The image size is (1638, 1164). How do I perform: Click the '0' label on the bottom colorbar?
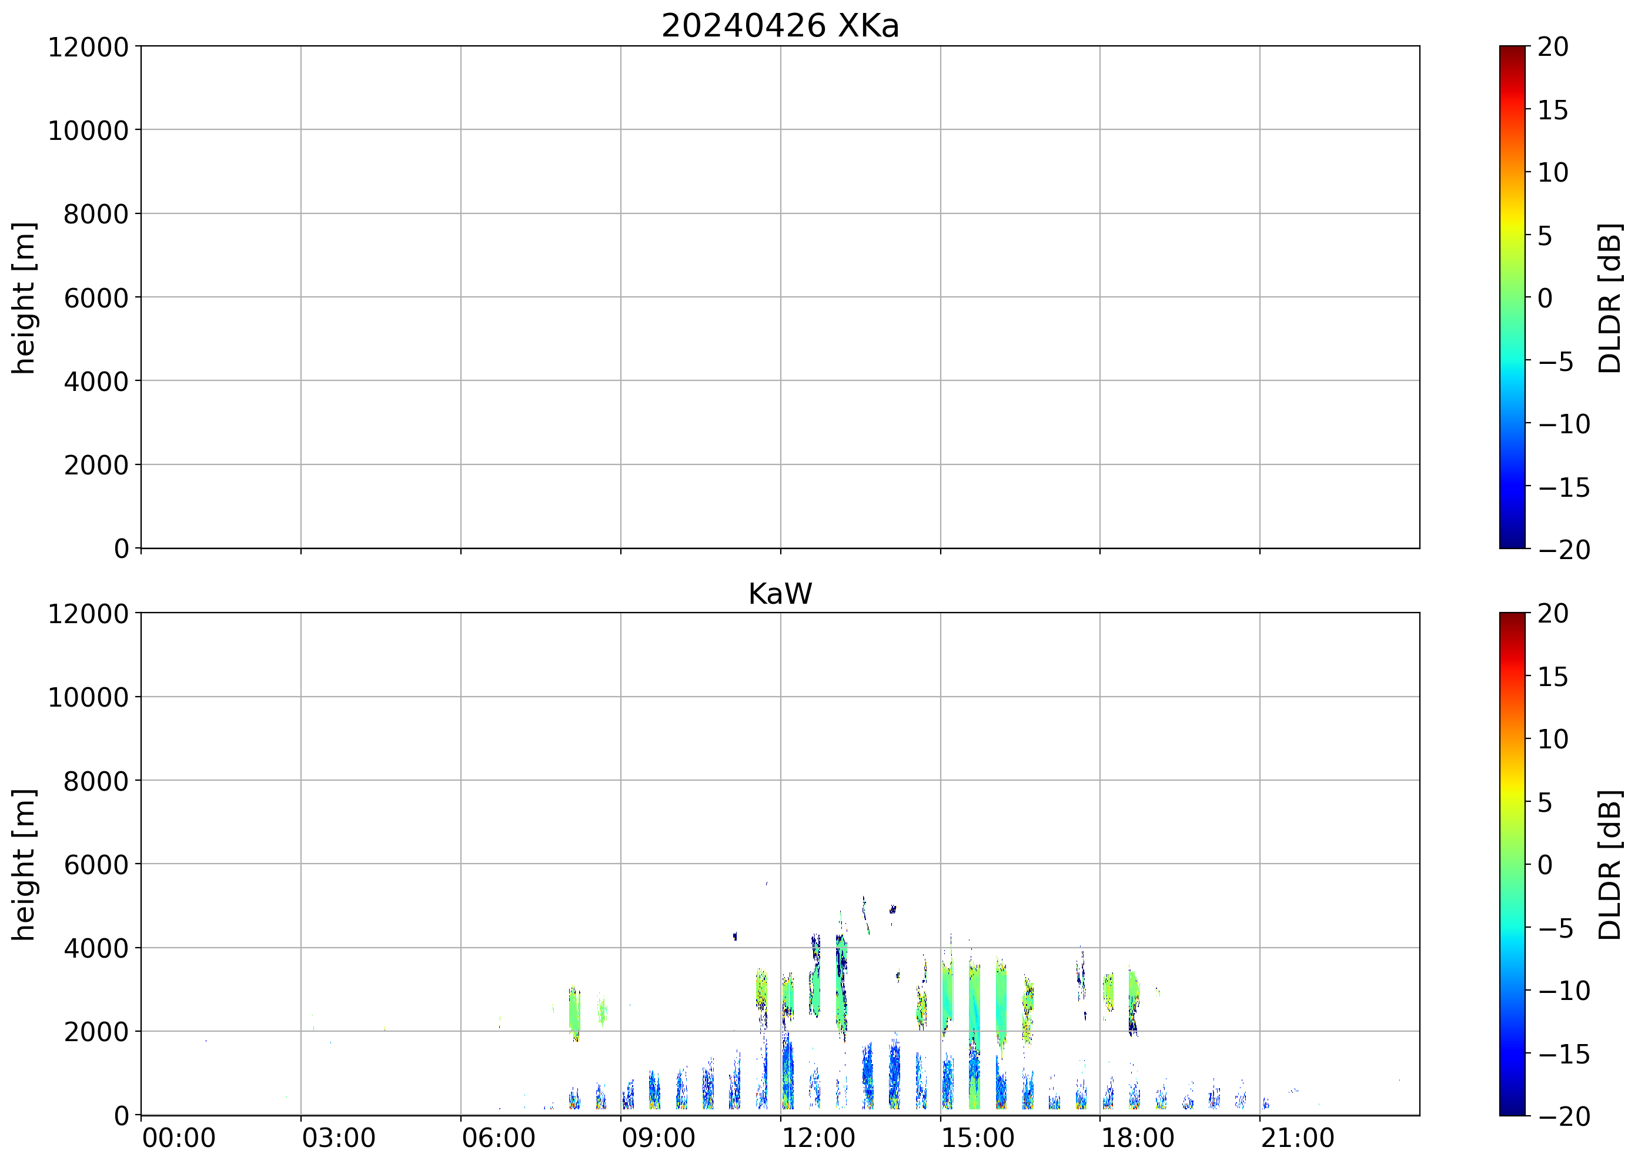point(1545,864)
